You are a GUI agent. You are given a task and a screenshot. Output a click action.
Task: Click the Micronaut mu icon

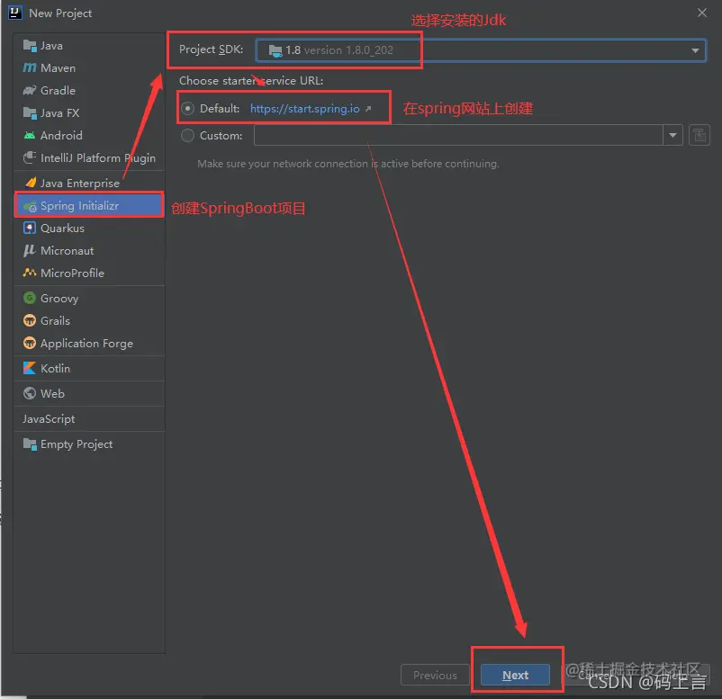click(30, 250)
